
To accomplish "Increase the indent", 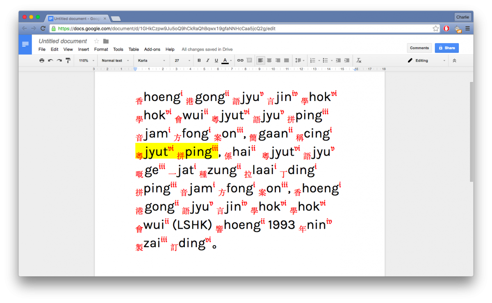I will (347, 60).
